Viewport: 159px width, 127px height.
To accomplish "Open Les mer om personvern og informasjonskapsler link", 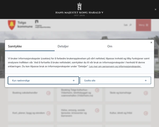I will click(x=115, y=66).
